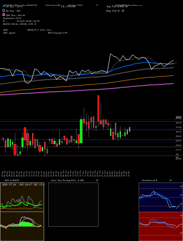Click the 326.19 price axis label

pyautogui.click(x=179, y=123)
